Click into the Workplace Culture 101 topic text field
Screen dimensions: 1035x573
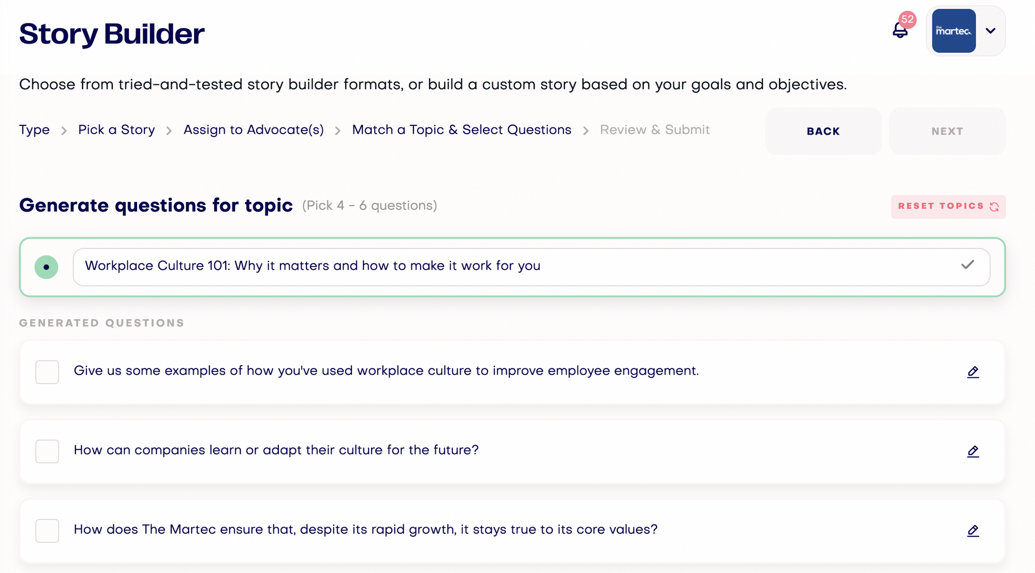pyautogui.click(x=531, y=267)
